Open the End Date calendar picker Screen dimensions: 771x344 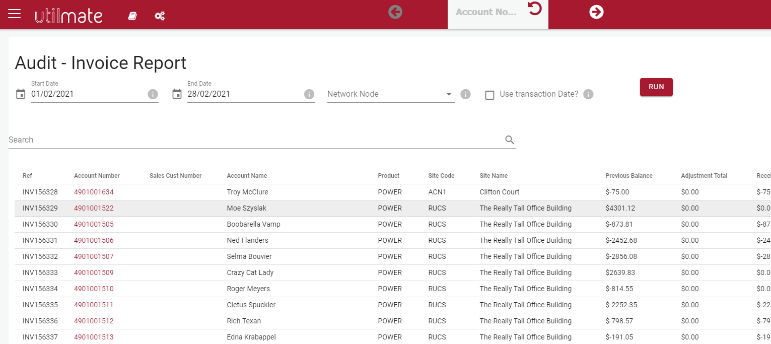tap(177, 94)
